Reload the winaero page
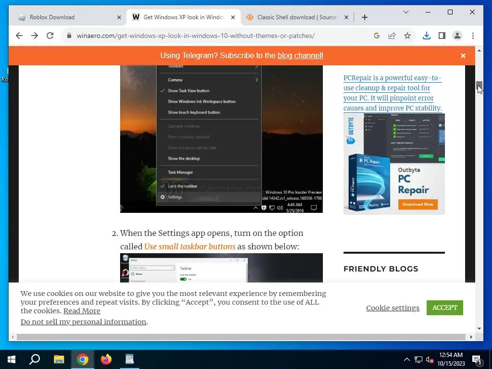The image size is (492, 369). click(x=50, y=36)
